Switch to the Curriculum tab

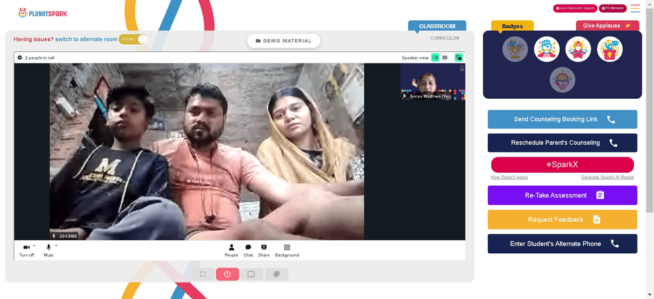tap(445, 39)
